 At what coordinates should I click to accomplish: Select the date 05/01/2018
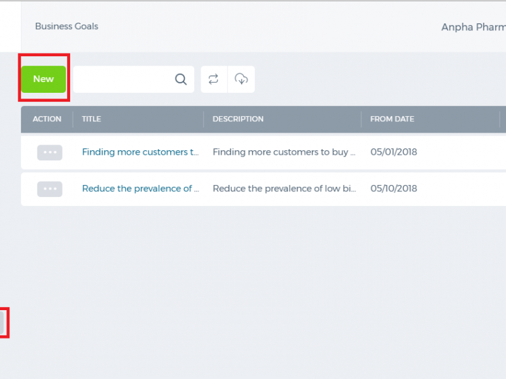point(393,152)
